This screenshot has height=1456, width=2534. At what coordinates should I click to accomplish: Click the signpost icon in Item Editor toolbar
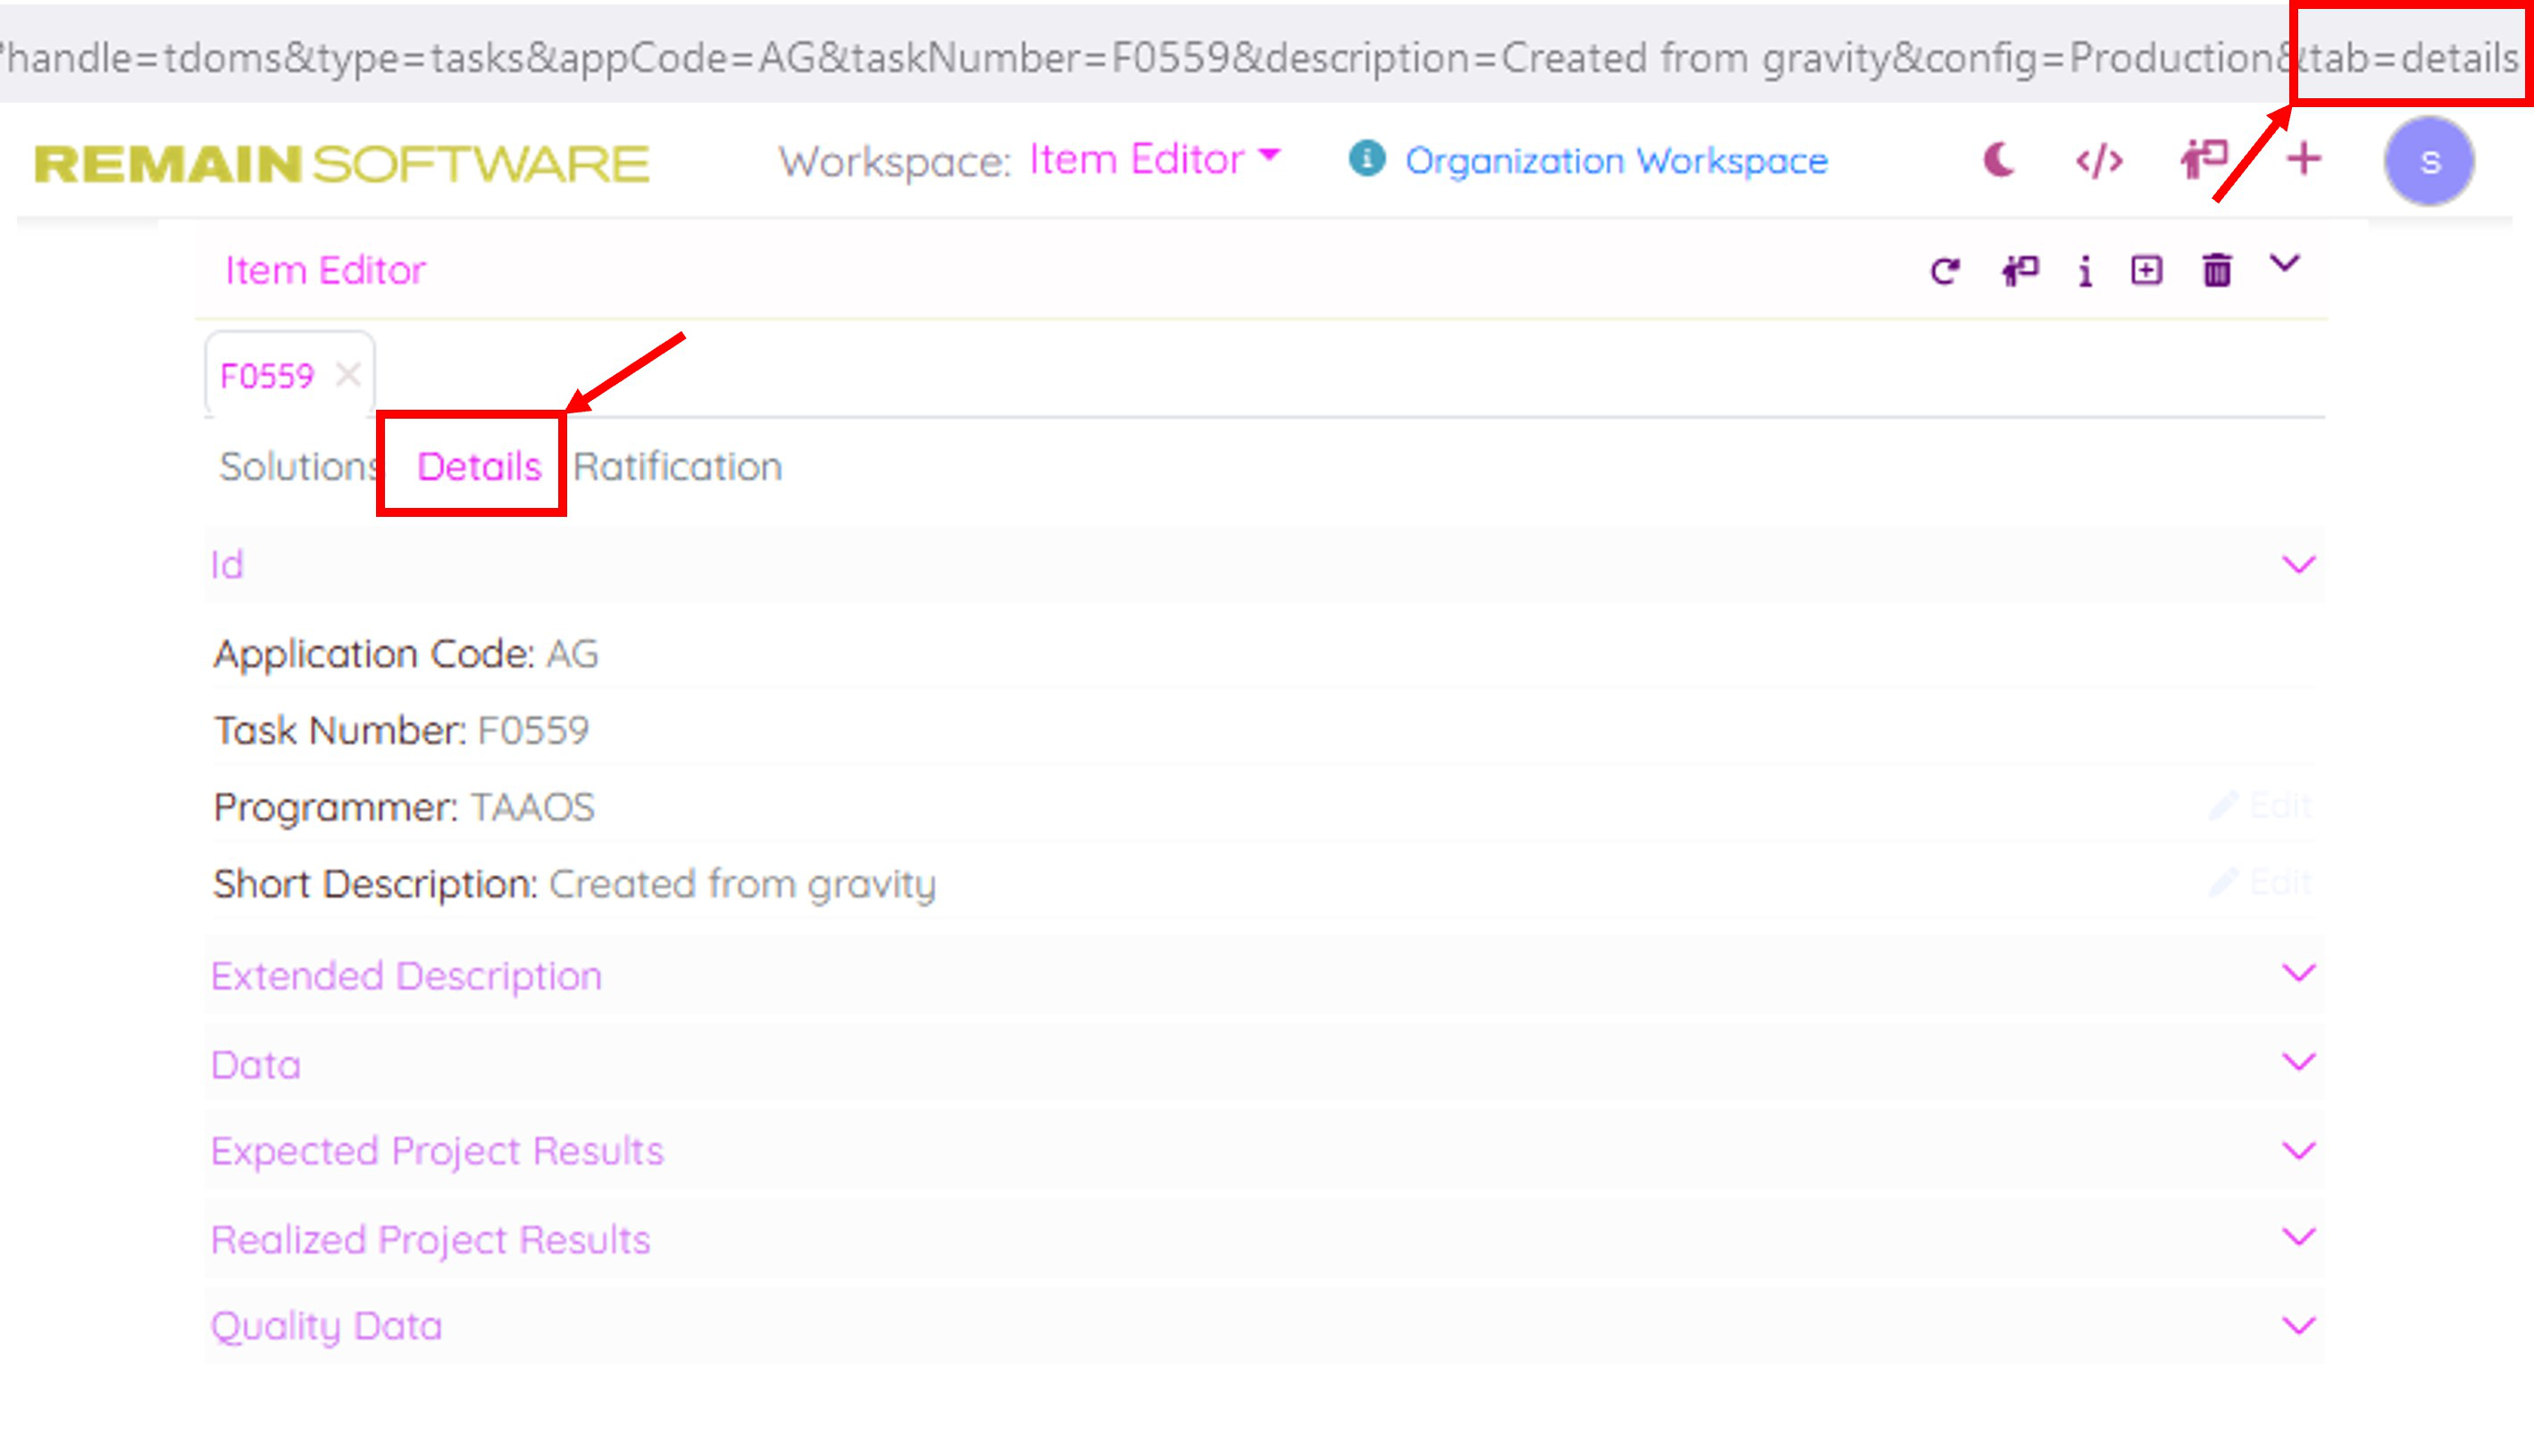(2019, 271)
